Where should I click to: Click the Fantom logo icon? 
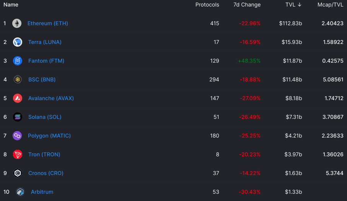click(x=18, y=61)
